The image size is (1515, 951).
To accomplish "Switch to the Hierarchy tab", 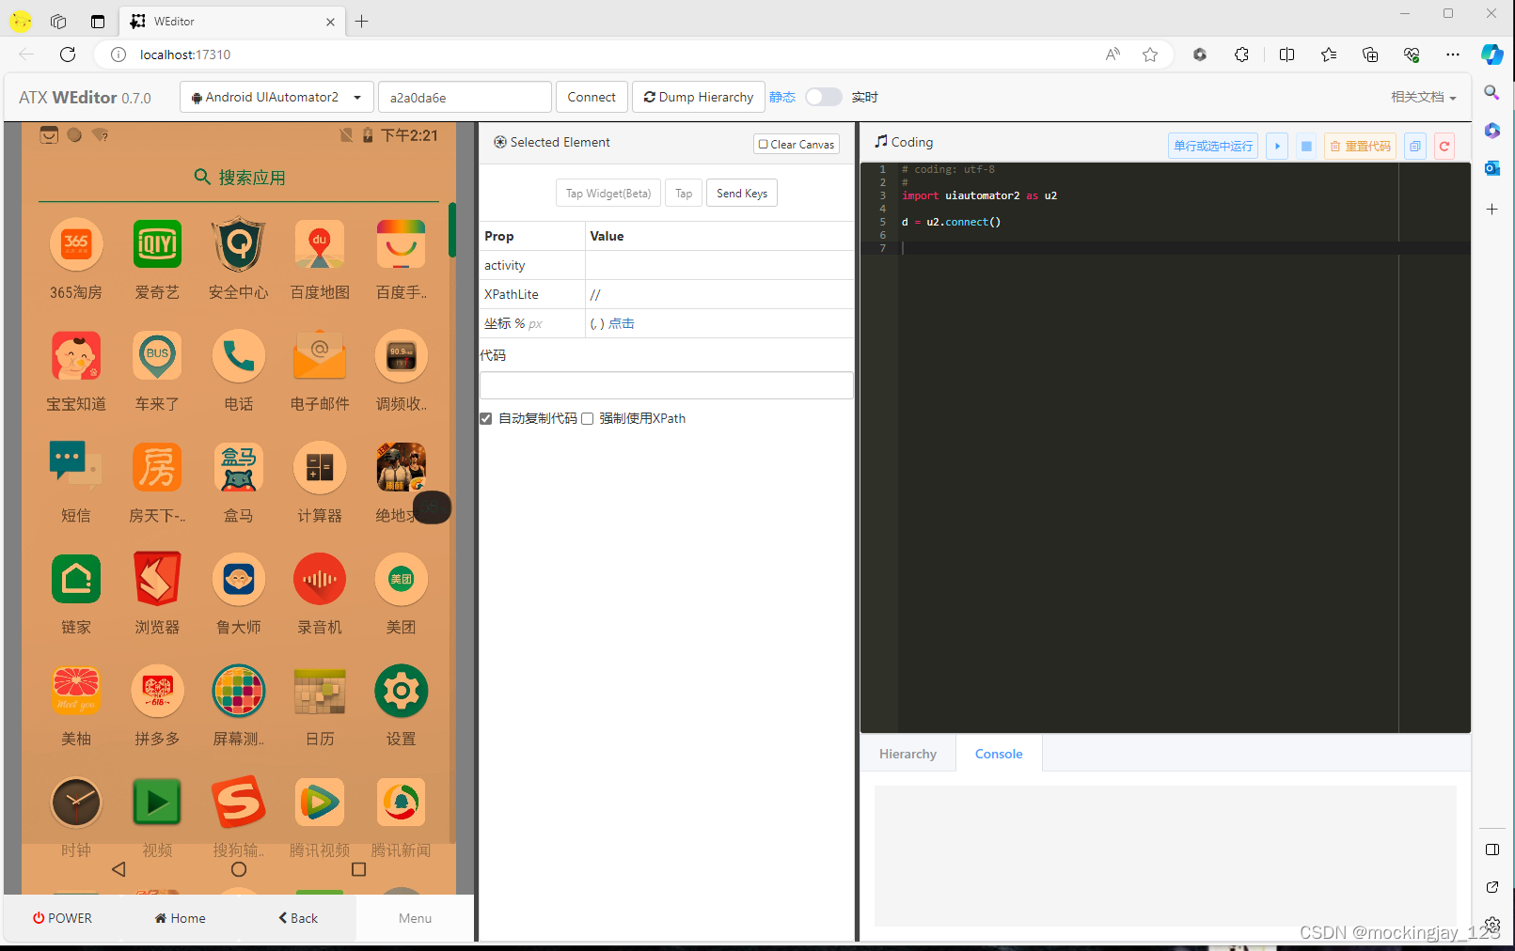I will click(x=907, y=754).
